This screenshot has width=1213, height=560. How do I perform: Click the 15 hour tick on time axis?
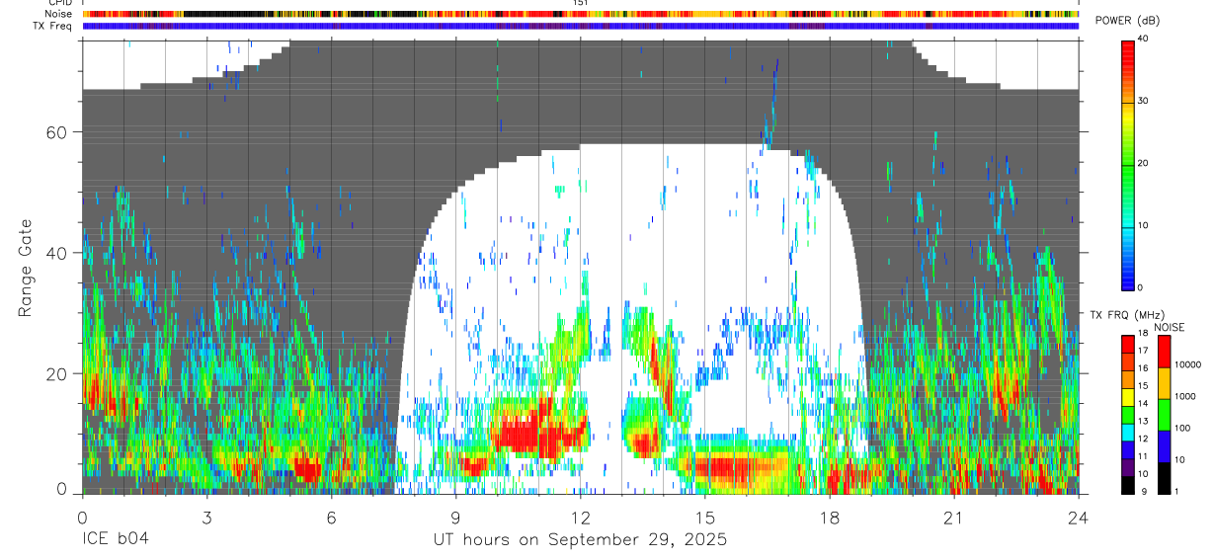pos(704,517)
